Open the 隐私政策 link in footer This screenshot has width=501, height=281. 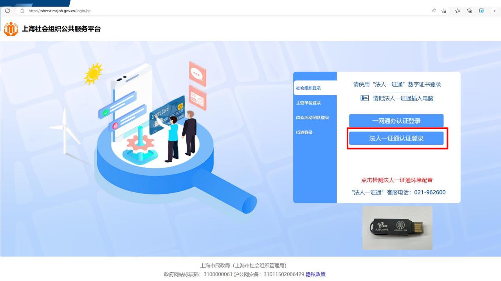coord(315,274)
